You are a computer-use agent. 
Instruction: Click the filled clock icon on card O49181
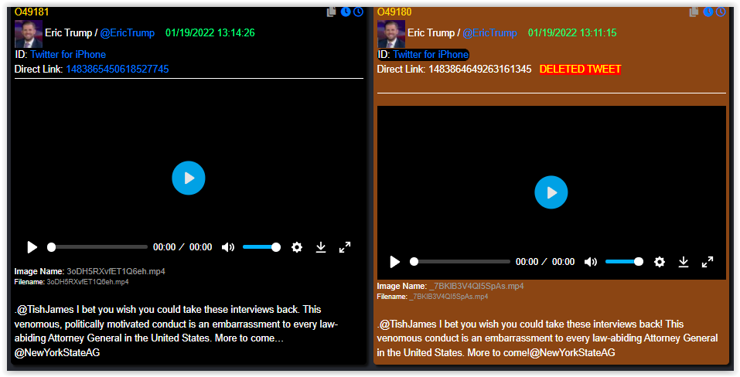click(x=346, y=12)
